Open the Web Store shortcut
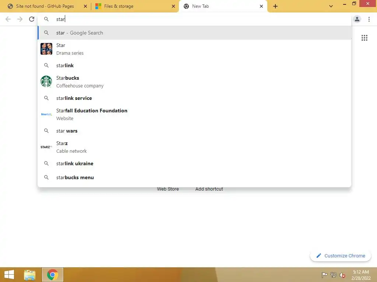The image size is (377, 282). 168,189
